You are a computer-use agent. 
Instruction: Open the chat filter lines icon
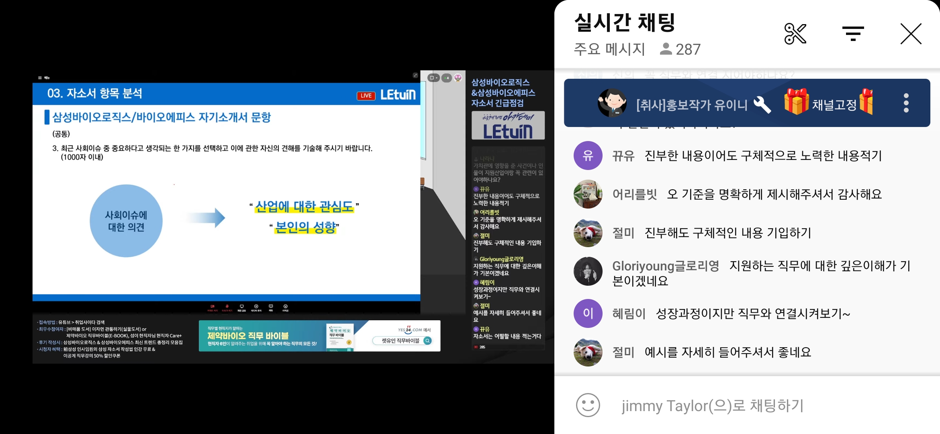[x=853, y=34]
